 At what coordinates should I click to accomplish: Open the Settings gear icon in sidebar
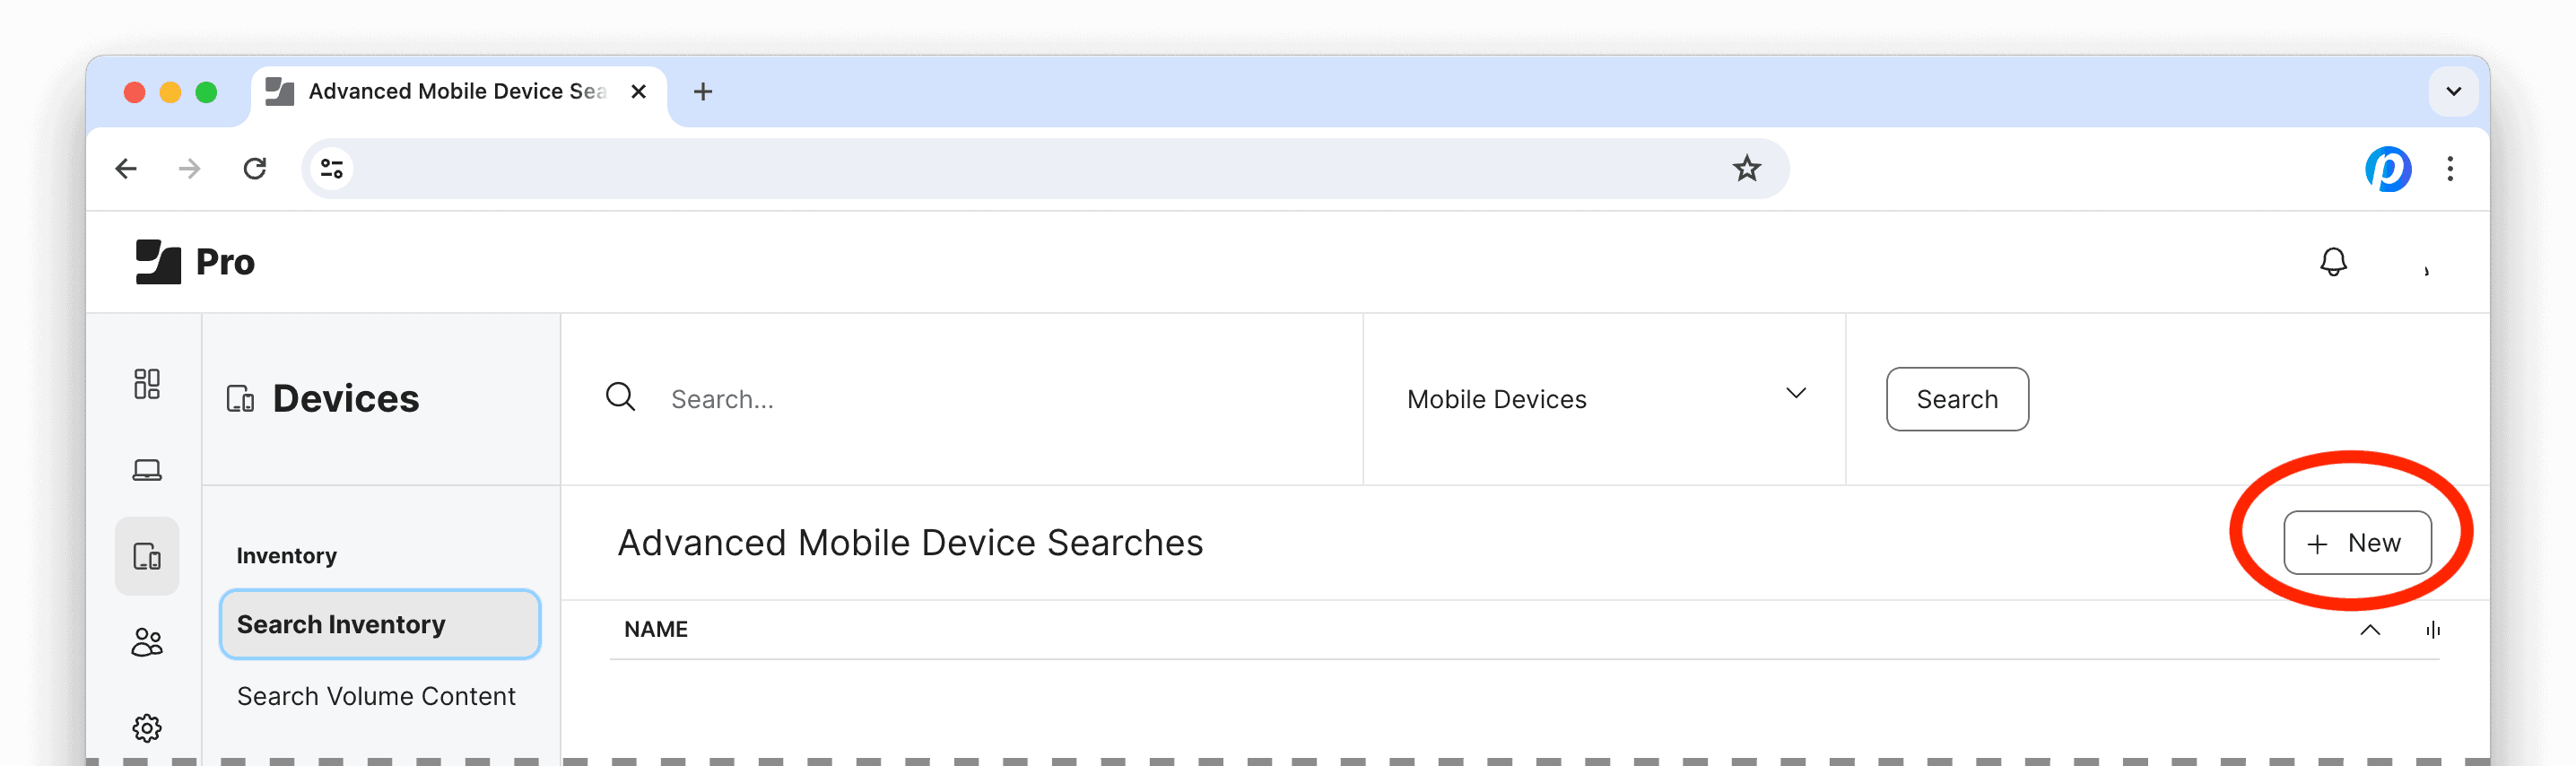[147, 728]
